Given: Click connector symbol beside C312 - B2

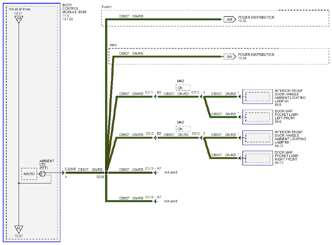Looking at the screenshot, I should click(155, 138).
